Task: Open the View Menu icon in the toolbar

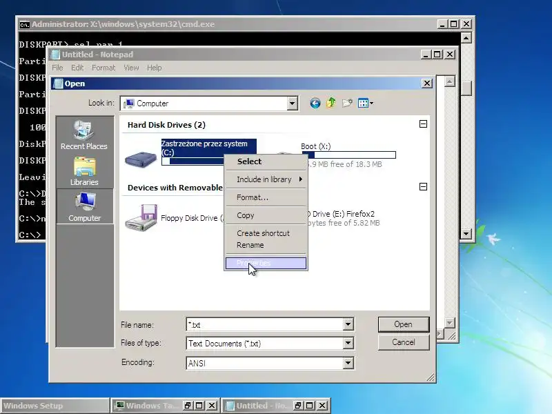Action: [366, 103]
